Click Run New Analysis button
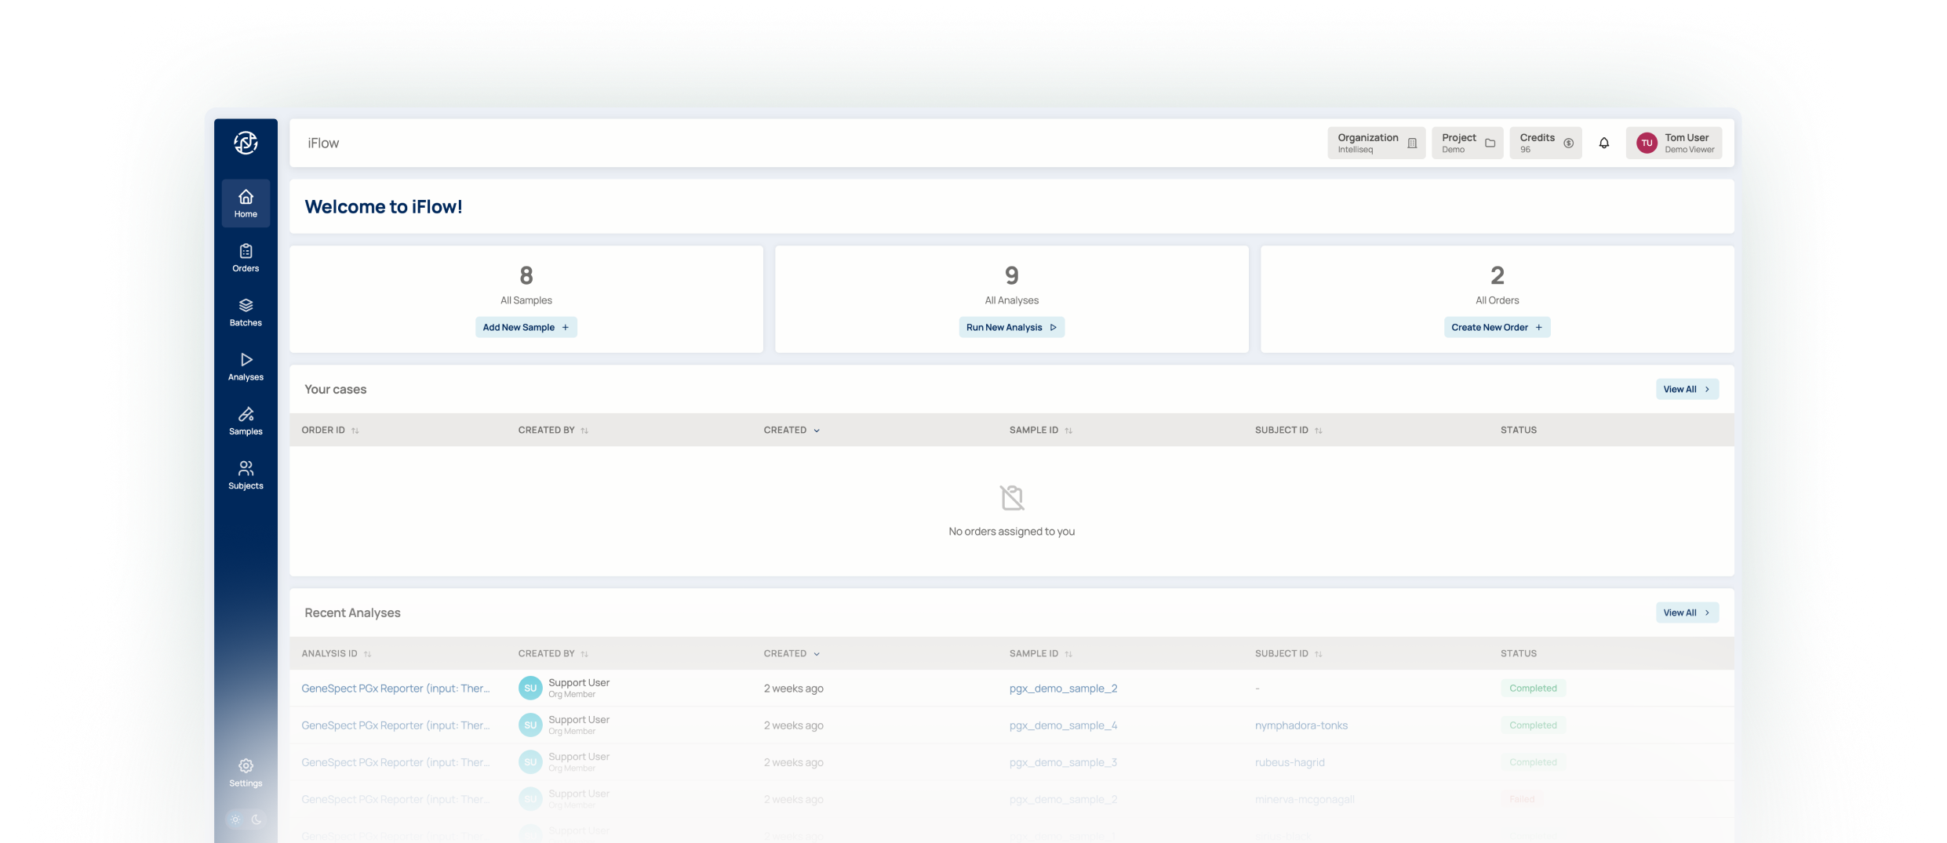This screenshot has width=1947, height=843. pos(1012,327)
